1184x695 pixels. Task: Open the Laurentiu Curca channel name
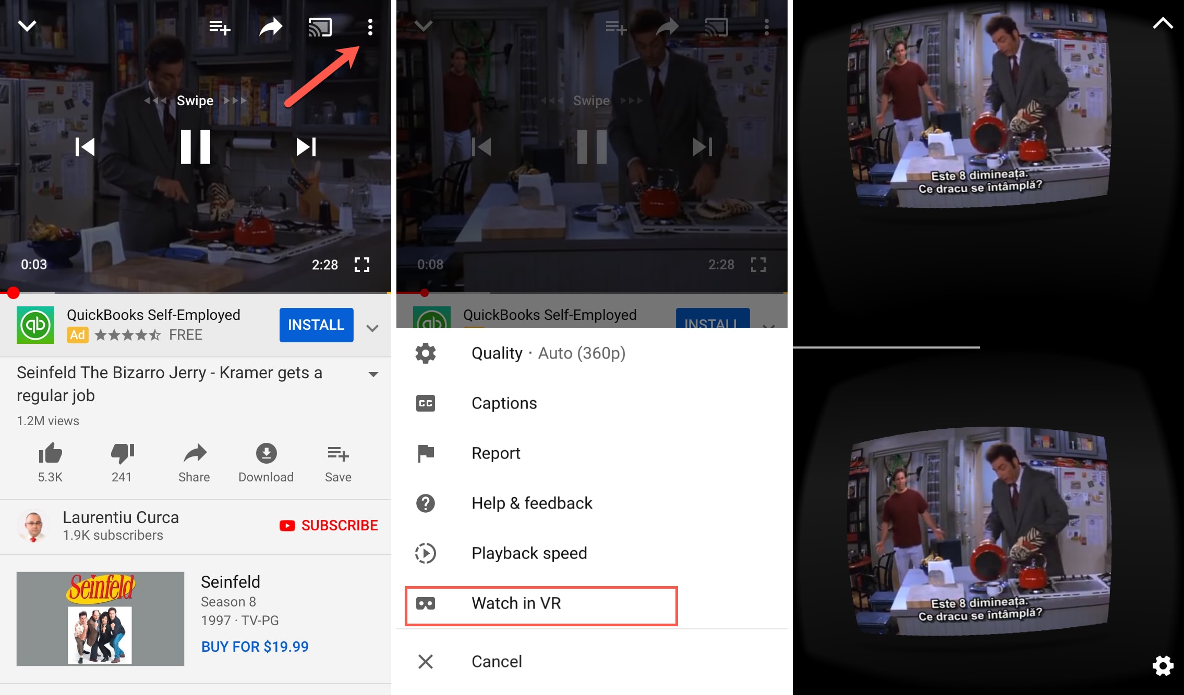(120, 517)
